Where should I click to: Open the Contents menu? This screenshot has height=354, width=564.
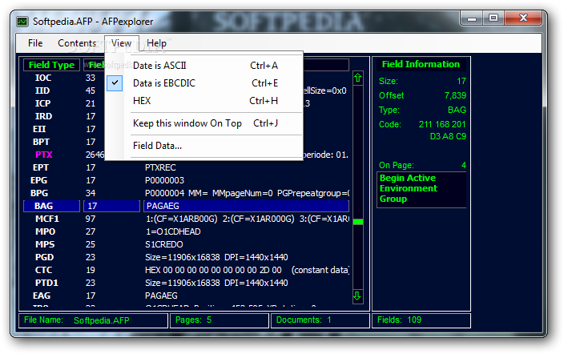pos(77,43)
